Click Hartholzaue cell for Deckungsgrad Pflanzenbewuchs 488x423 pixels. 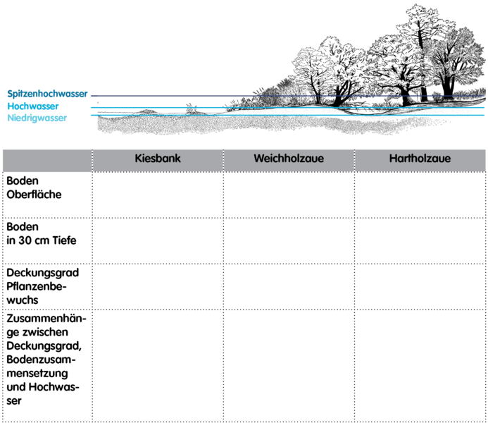[x=420, y=286]
